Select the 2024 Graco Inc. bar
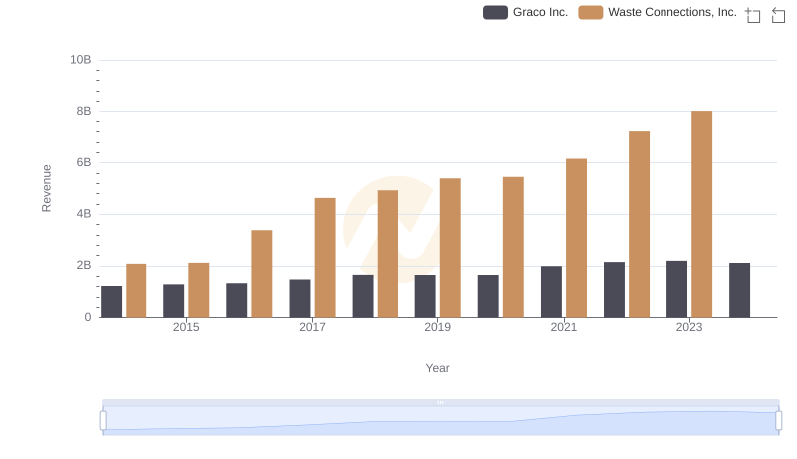797x459 pixels. (x=739, y=290)
